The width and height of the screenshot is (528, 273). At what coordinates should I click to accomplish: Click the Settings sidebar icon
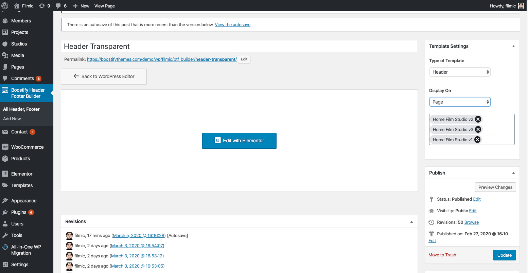pos(5,265)
